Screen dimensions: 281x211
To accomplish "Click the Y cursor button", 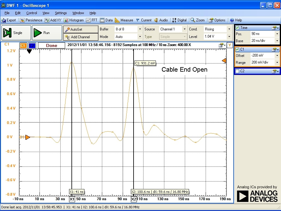I will [x=229, y=45].
